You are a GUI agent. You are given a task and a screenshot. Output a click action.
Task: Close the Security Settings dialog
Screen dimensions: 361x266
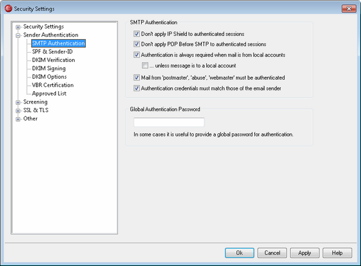tap(349, 9)
